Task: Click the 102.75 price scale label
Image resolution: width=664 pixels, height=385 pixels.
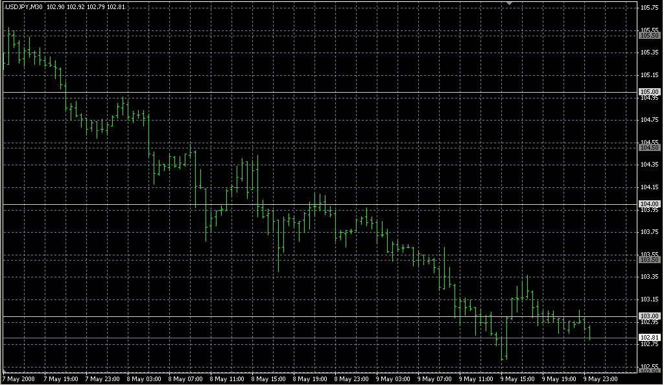Action: pyautogui.click(x=649, y=344)
